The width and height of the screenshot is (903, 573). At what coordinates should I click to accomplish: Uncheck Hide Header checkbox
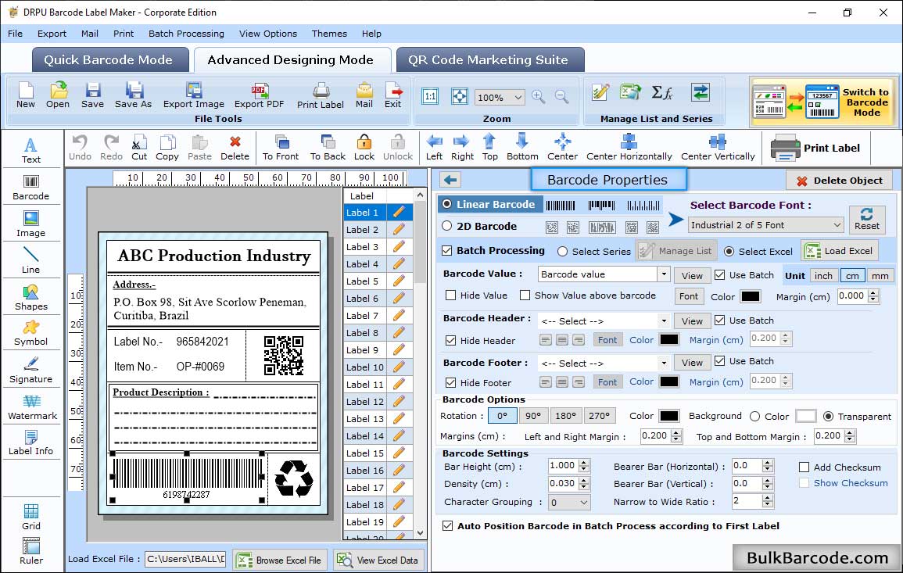pos(451,340)
